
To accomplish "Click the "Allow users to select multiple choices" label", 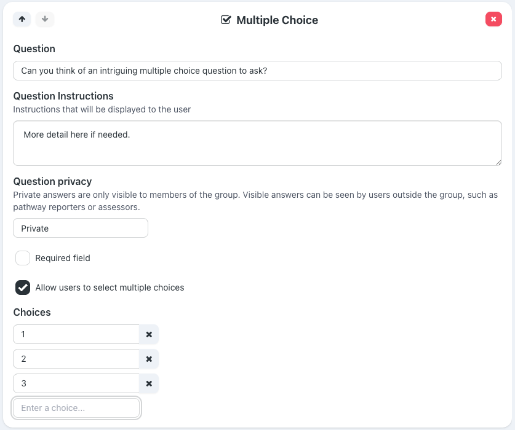I will [x=110, y=287].
